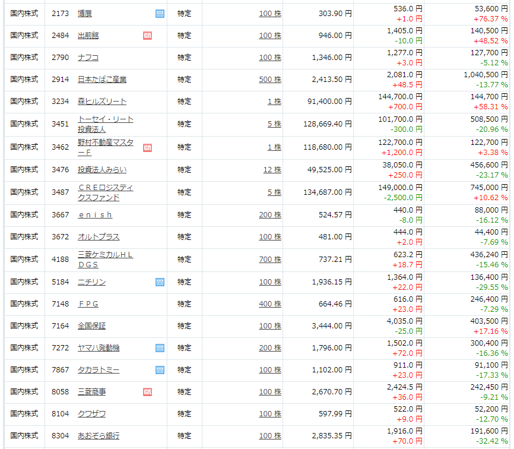Select stock code 8304

coord(61,436)
